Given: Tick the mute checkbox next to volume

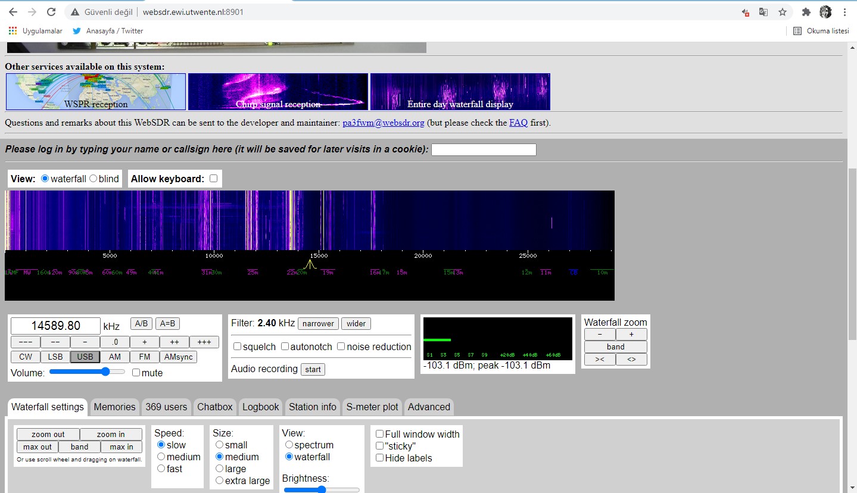Looking at the screenshot, I should pyautogui.click(x=136, y=373).
